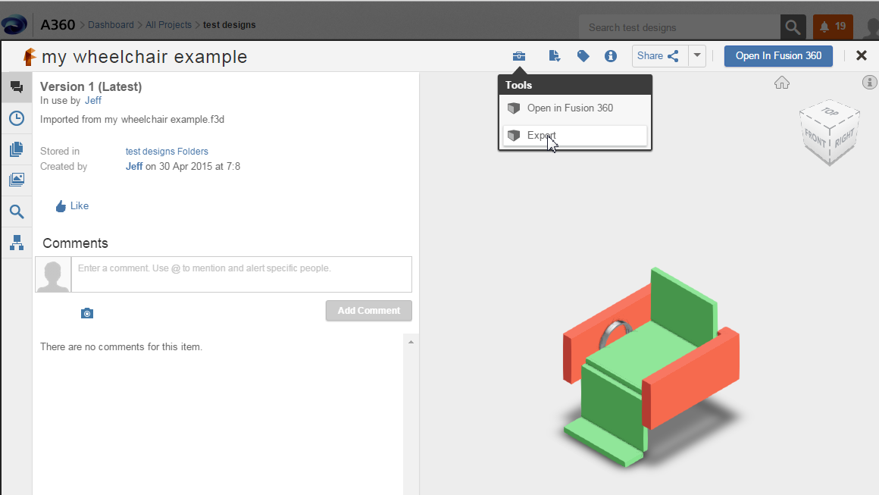Image resolution: width=879 pixels, height=495 pixels.
Task: Select the comments sidebar icon
Action: tap(16, 87)
